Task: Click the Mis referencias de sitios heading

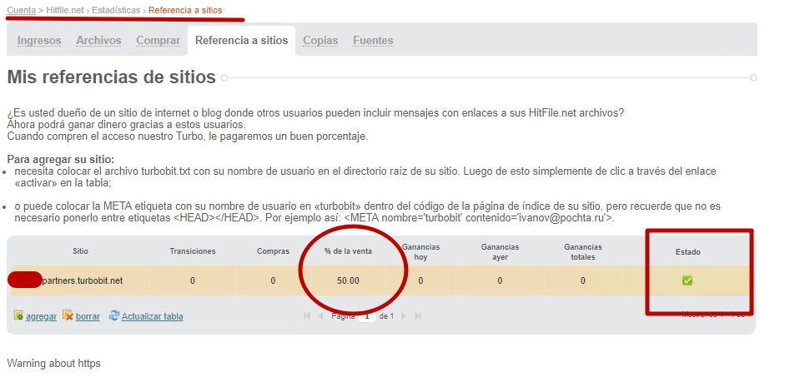Action: coord(112,77)
